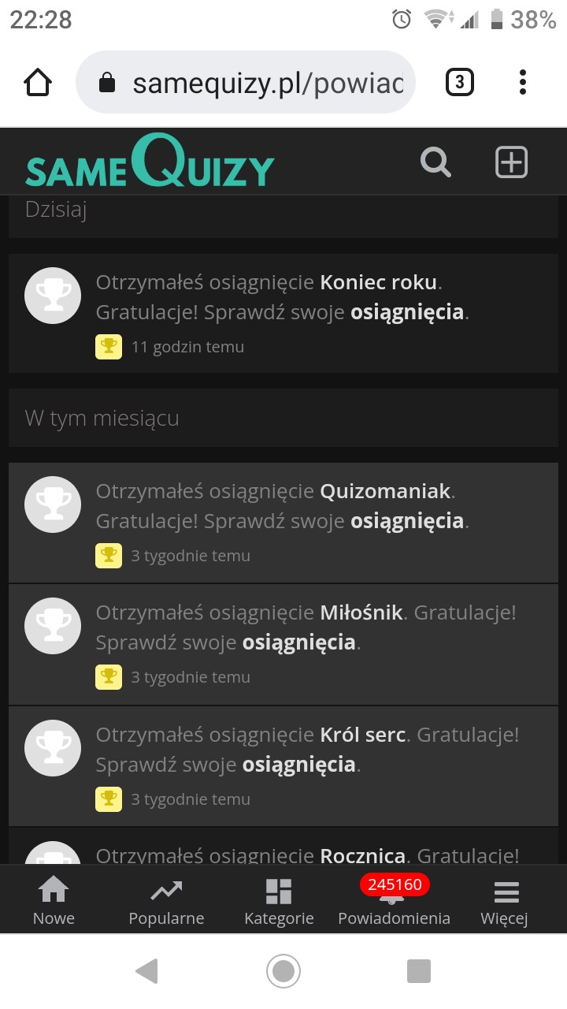Open the tab switcher showing 3 tabs
This screenshot has height=1009, width=567.
tap(460, 82)
